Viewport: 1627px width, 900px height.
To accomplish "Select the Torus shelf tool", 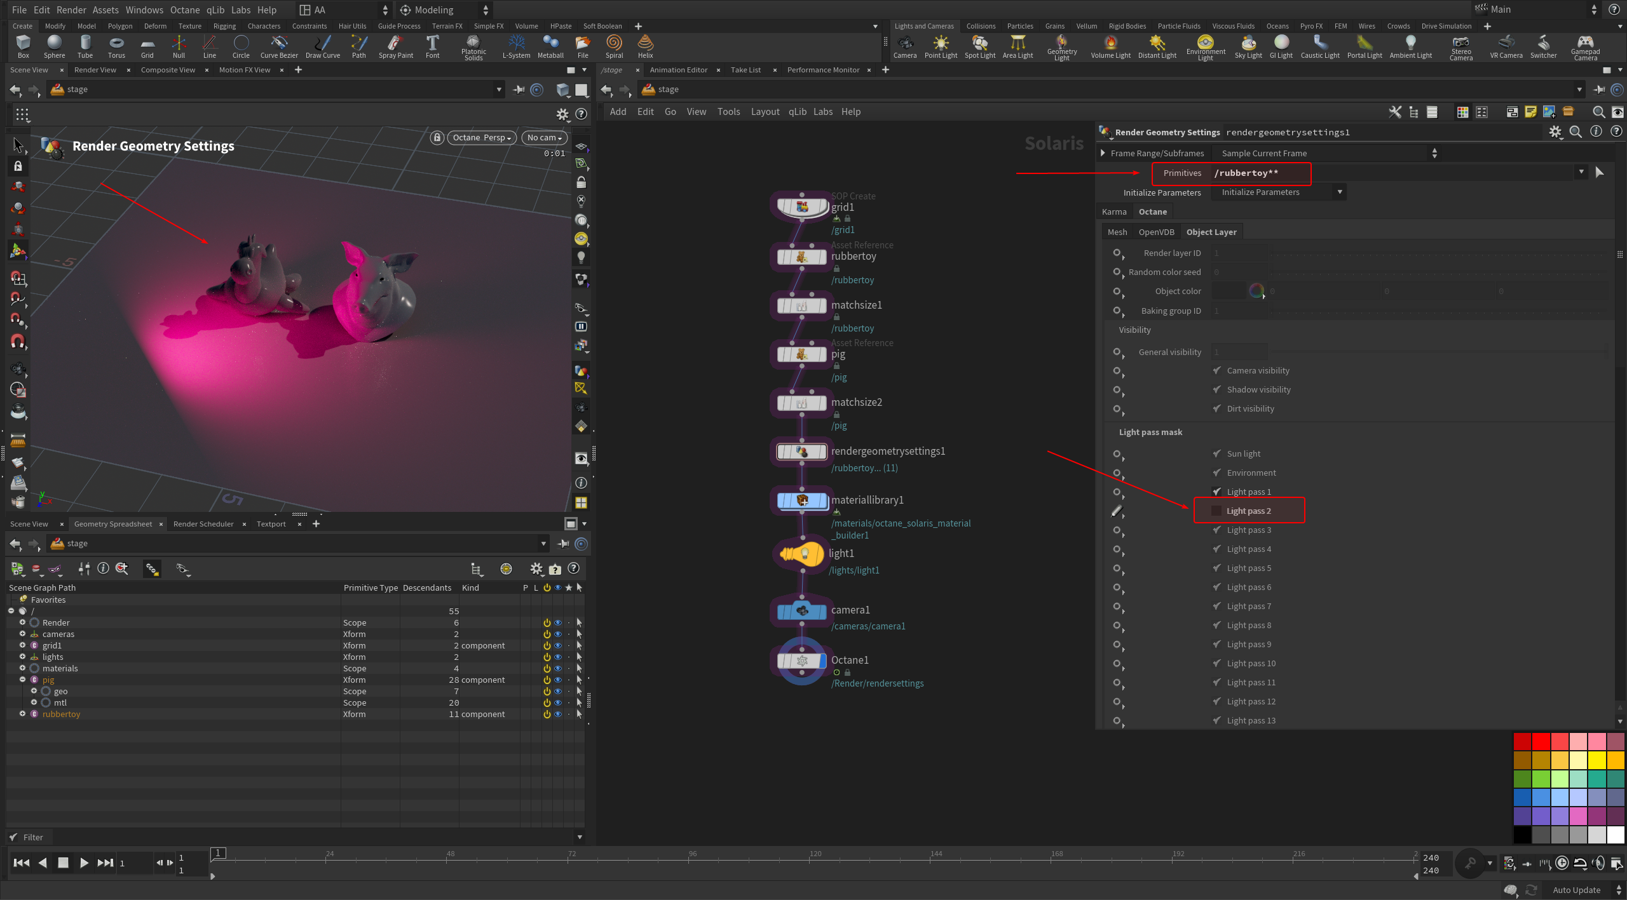I will [x=116, y=46].
